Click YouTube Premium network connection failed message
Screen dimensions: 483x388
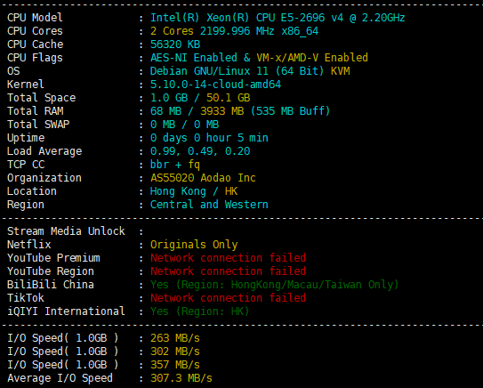pyautogui.click(x=229, y=258)
